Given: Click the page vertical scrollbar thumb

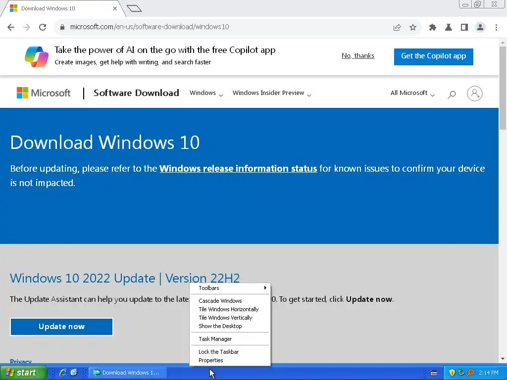Looking at the screenshot, I should tap(503, 88).
